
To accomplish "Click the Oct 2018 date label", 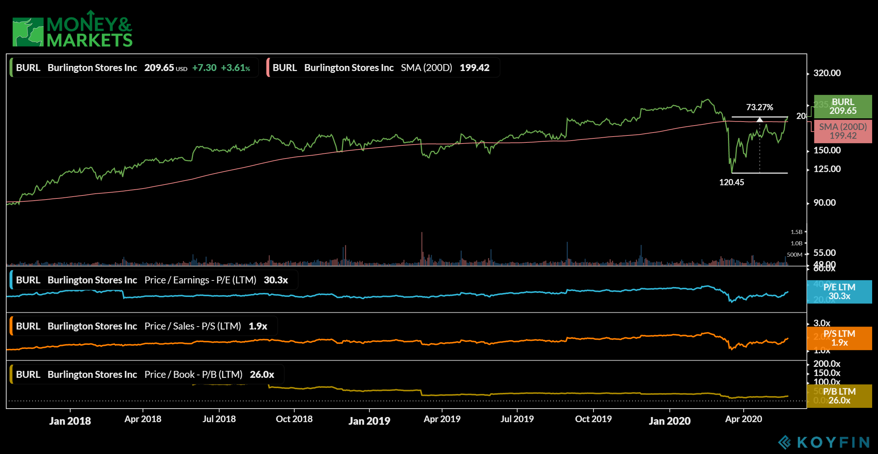I will pyautogui.click(x=294, y=419).
